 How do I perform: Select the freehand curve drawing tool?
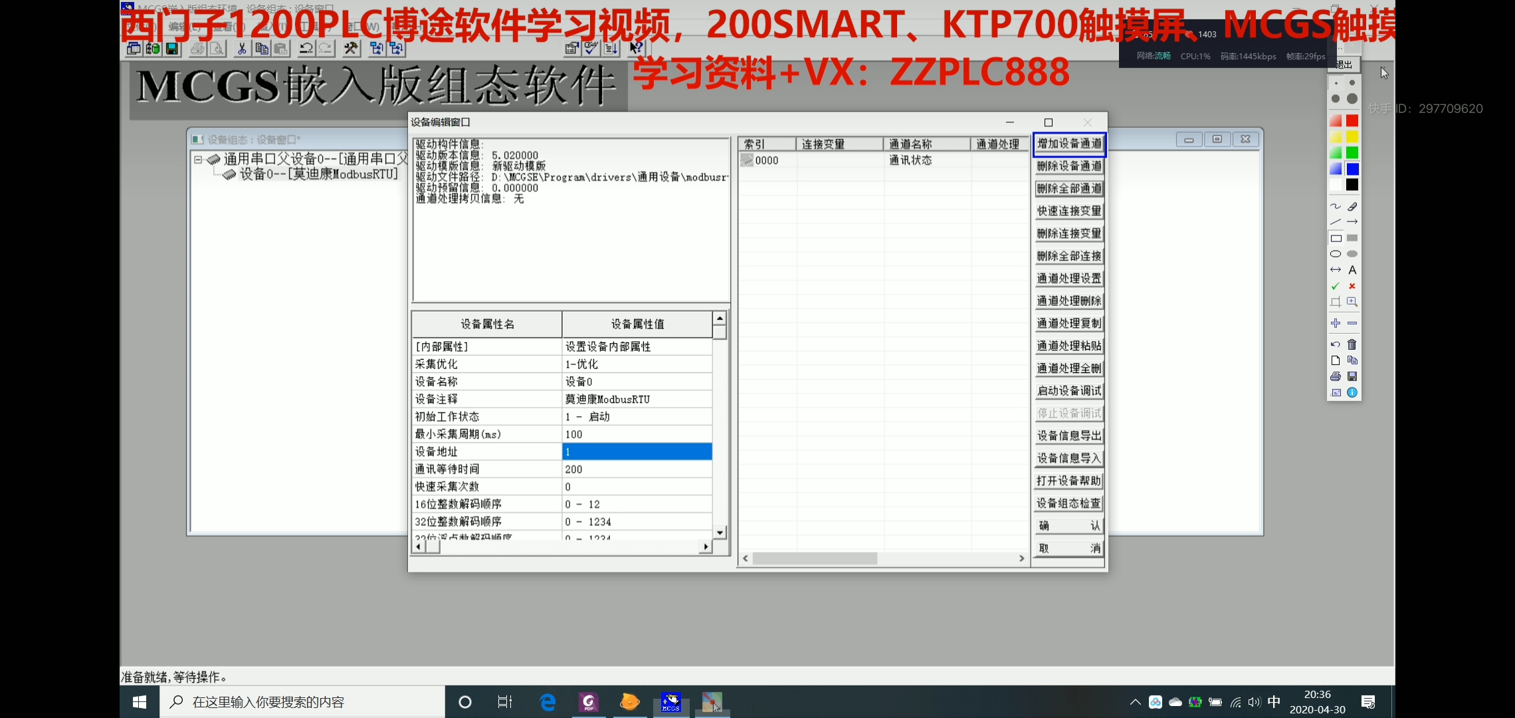(x=1336, y=207)
